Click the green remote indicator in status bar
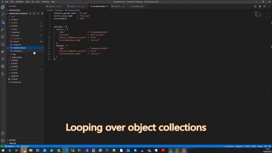The height and width of the screenshot is (153, 272). [x=2, y=146]
